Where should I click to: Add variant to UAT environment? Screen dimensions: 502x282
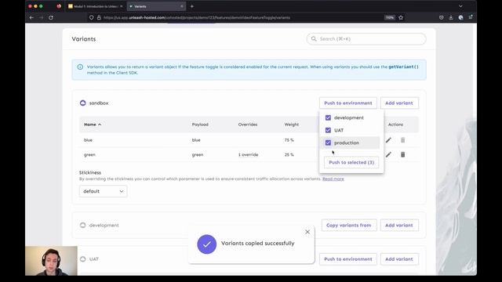click(x=399, y=259)
